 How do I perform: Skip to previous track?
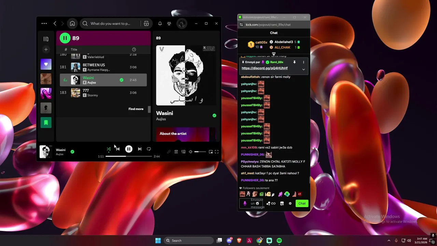pos(117,149)
